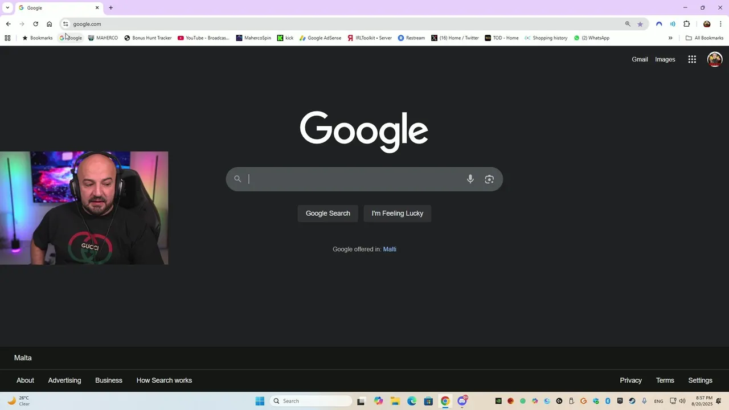This screenshot has height=410, width=729.
Task: Open the MAHERCO bookmark
Action: click(x=103, y=38)
